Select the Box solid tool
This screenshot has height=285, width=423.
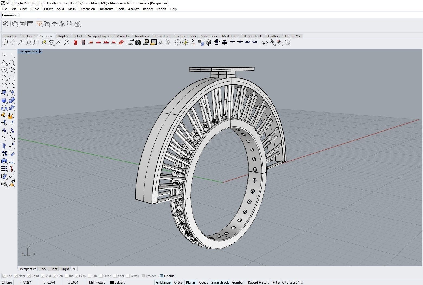tap(4, 100)
